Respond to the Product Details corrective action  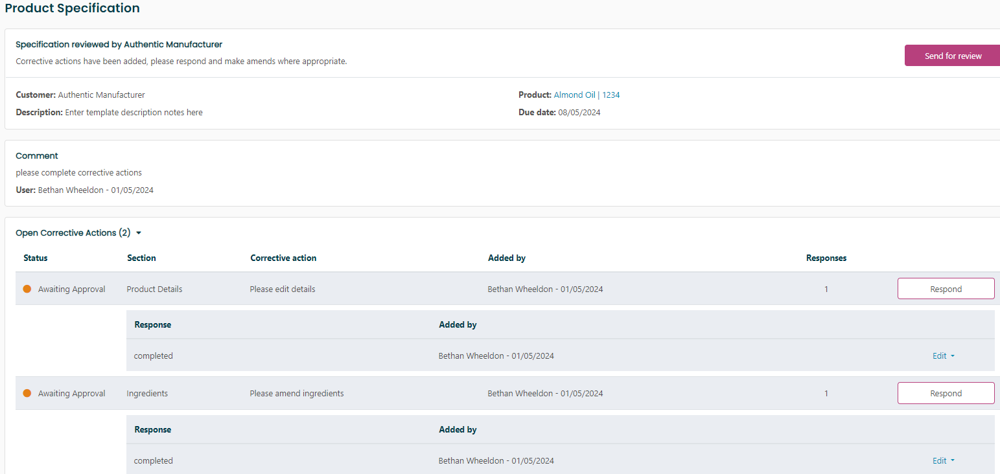(946, 289)
